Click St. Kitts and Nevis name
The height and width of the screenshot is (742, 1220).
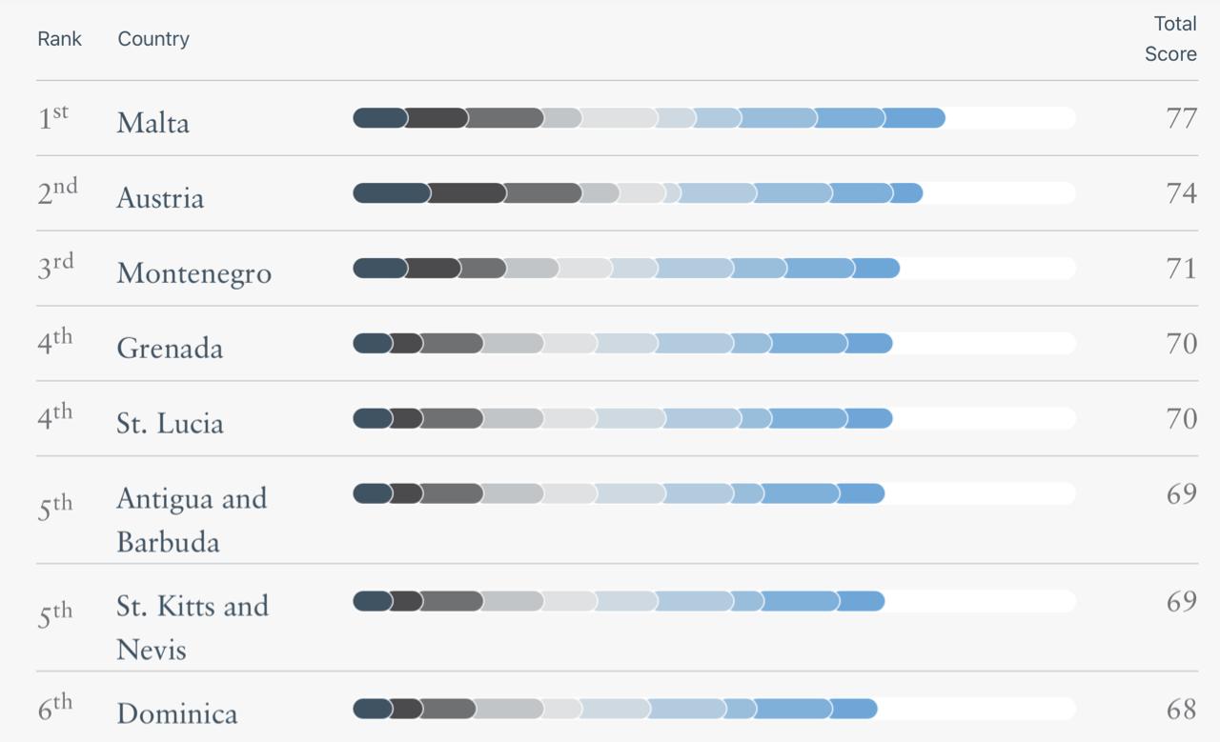coord(193,627)
